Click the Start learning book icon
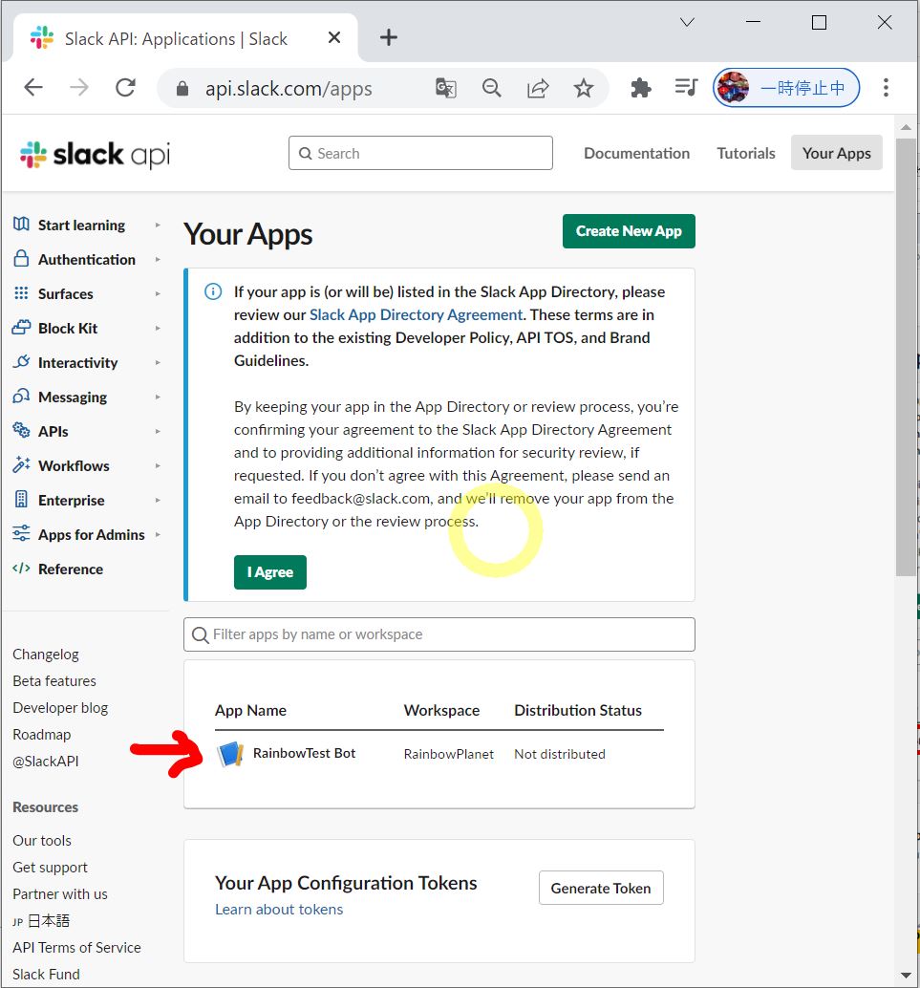The height and width of the screenshot is (988, 920). (21, 225)
